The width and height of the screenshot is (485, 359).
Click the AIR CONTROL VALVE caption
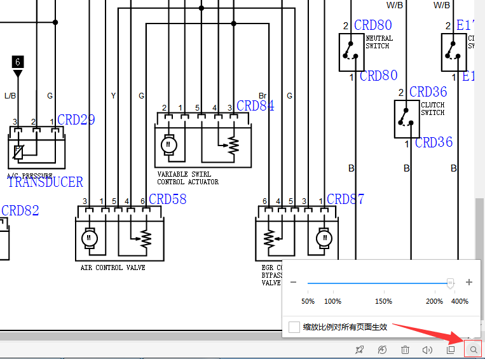(113, 268)
